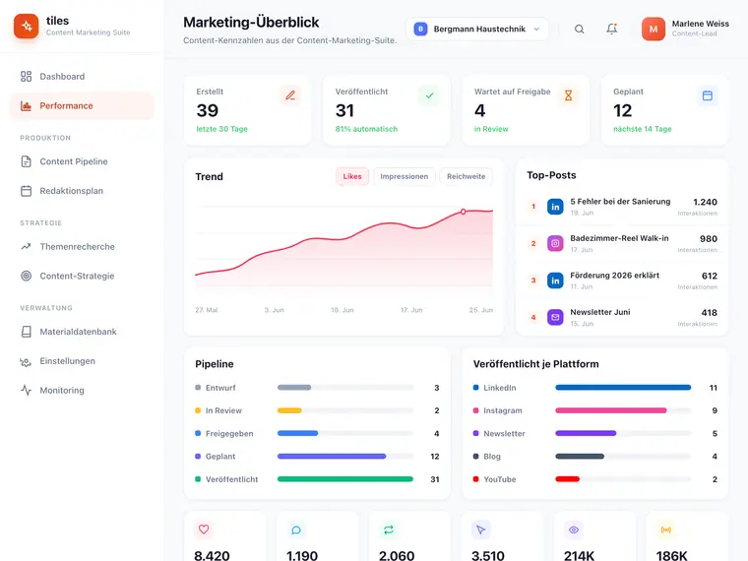Viewport: 748px width, 561px height.
Task: Click the Content-Strategie target icon
Action: coord(27,276)
